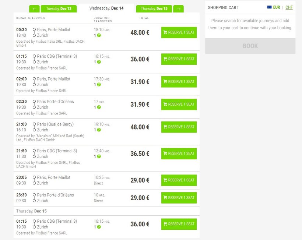
Task: Open transfer info for 02:30 Porte d'Orléans trip
Action: pyautogui.click(x=99, y=107)
